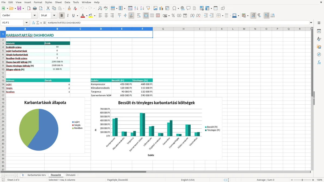
Task: Adjust the status bar zoom slider
Action: [302, 180]
